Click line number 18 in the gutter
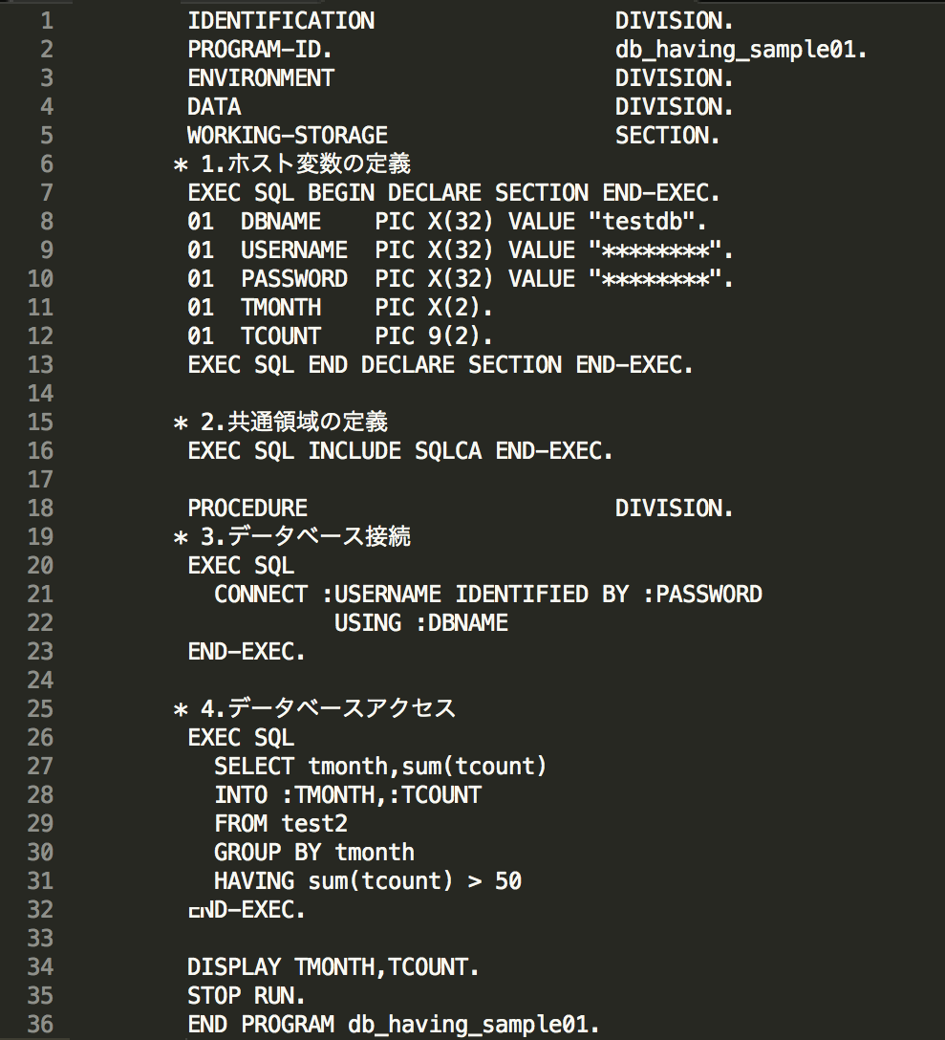This screenshot has height=1040, width=945. point(41,508)
